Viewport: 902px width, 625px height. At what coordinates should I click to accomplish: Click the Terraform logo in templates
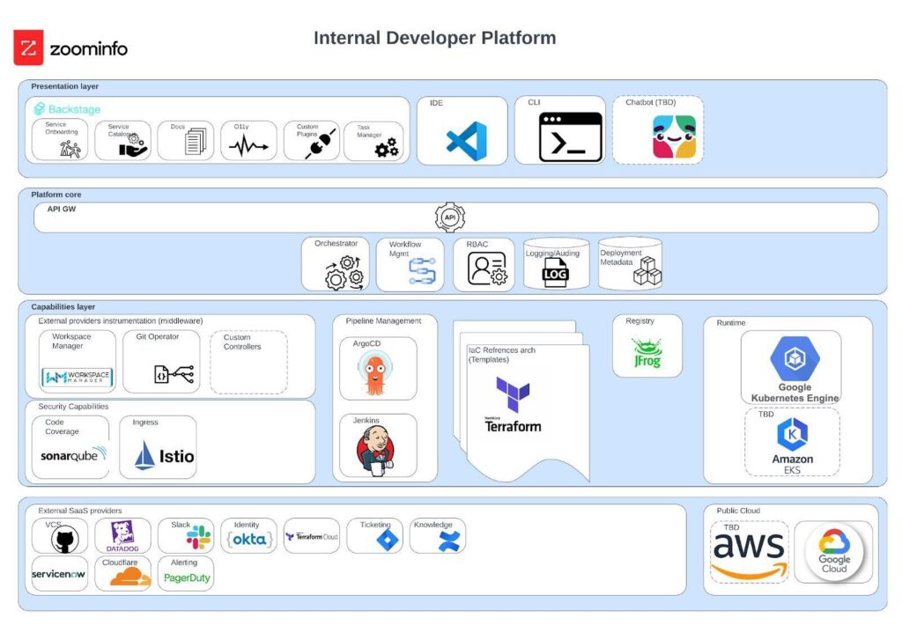[x=513, y=404]
